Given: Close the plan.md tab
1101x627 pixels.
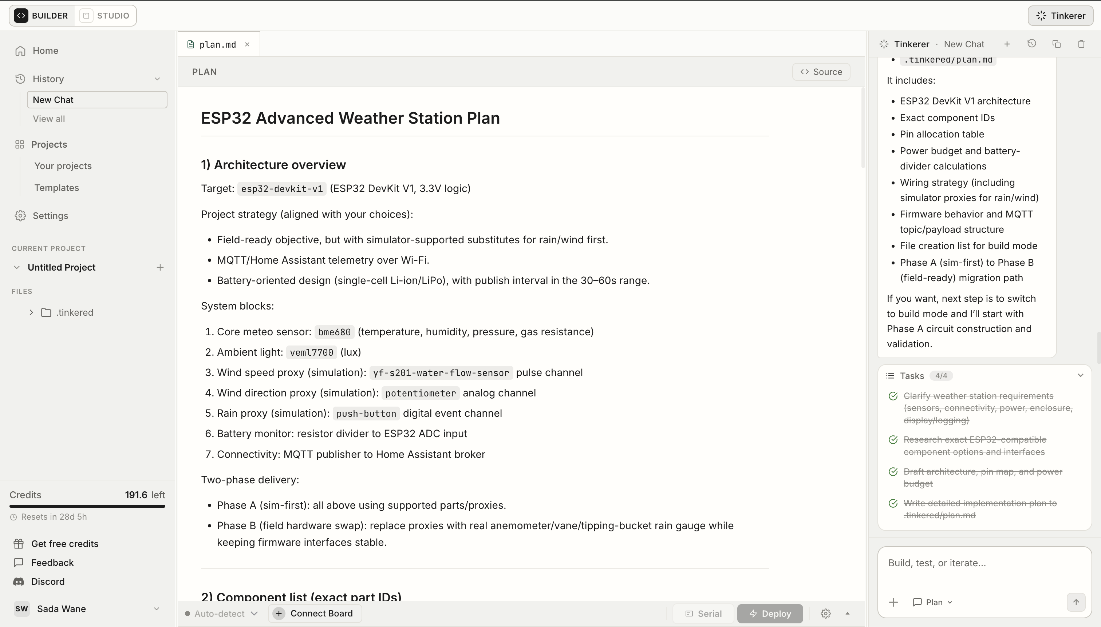Looking at the screenshot, I should pos(247,44).
